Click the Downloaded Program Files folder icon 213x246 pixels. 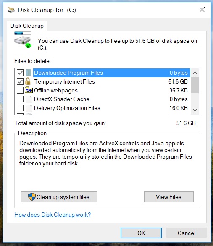coord(29,73)
